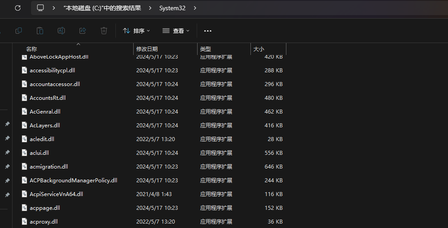The height and width of the screenshot is (228, 448).
Task: Click the Copy icon in the toolbar
Action: [19, 31]
